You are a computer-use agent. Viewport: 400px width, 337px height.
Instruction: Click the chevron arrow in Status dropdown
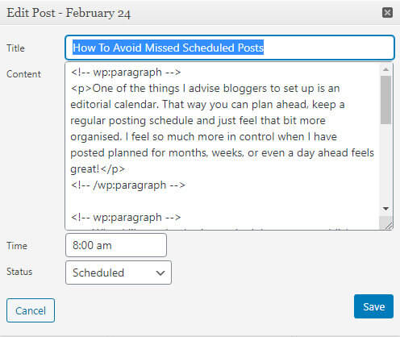[160, 273]
